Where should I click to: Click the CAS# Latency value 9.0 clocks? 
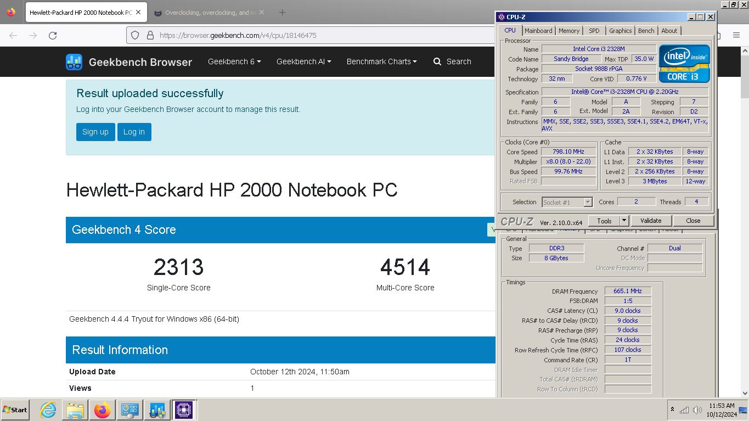click(x=628, y=311)
